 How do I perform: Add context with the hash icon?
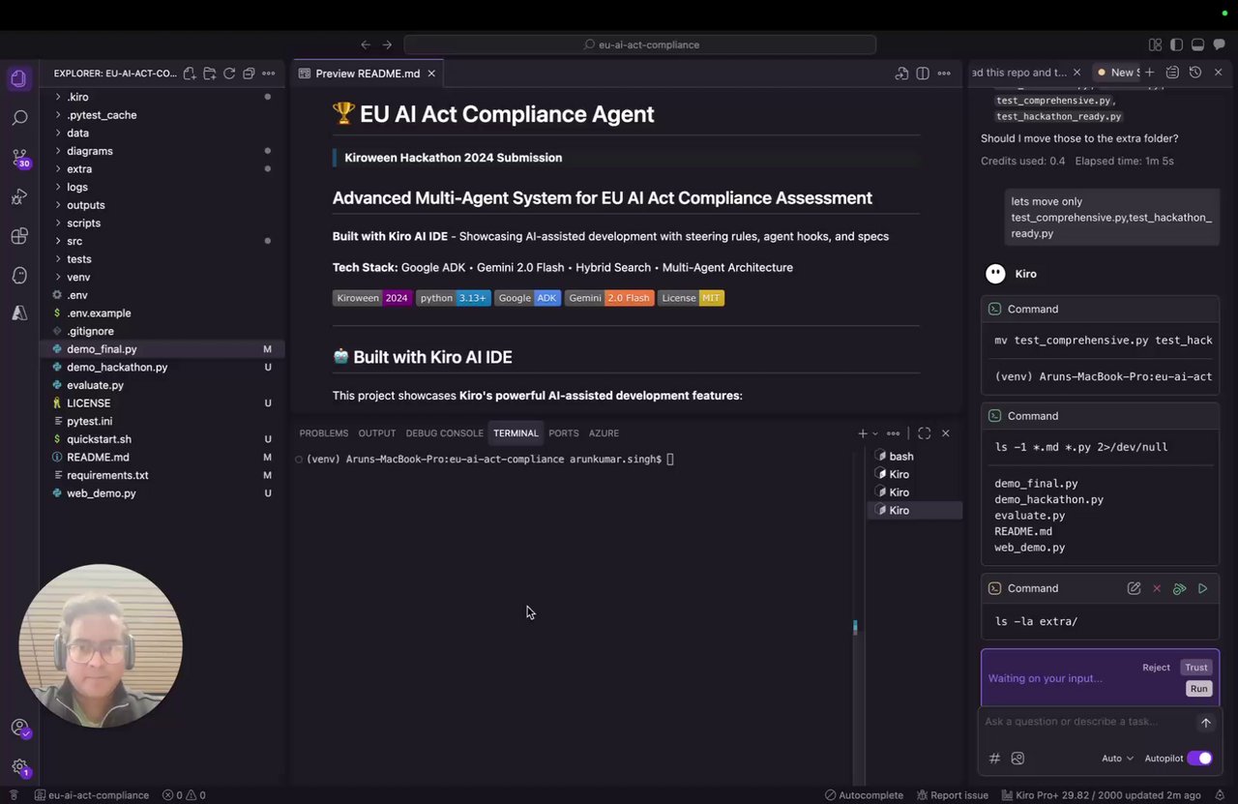[x=994, y=759]
